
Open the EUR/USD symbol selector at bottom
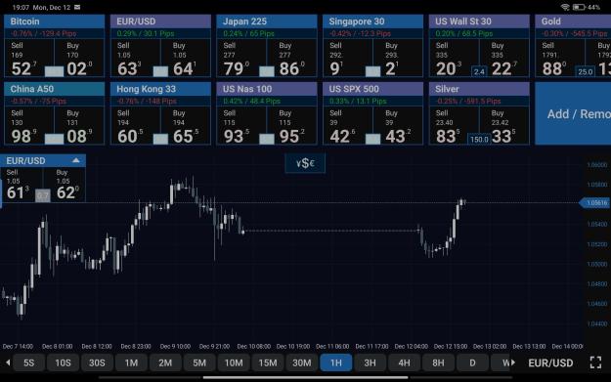coord(550,362)
